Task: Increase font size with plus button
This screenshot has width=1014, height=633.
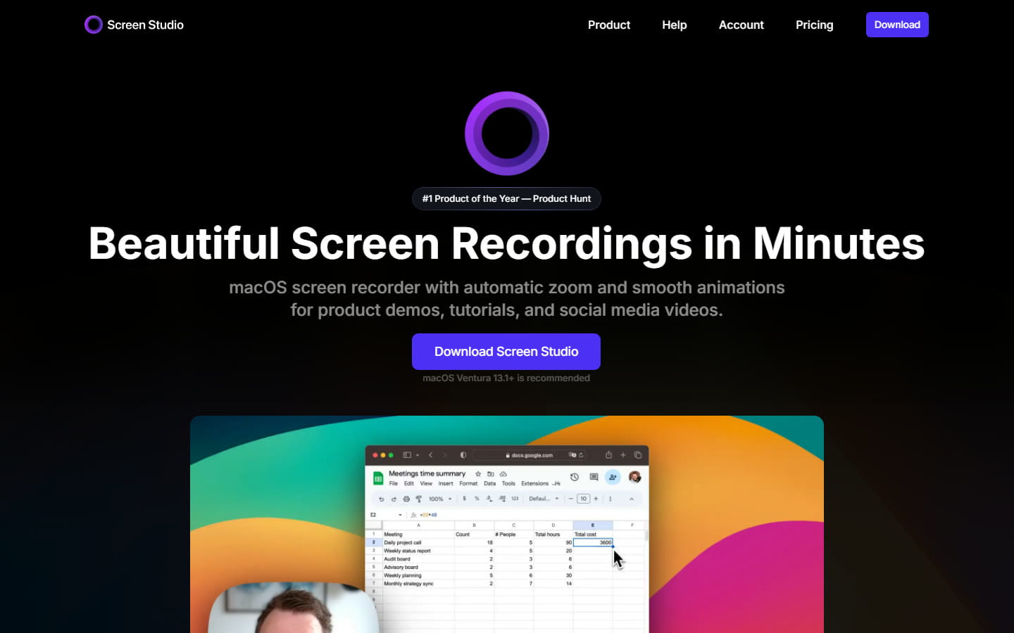Action: pyautogui.click(x=596, y=499)
